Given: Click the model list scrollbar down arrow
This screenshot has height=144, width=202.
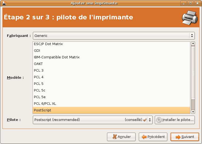Looking at the screenshot, I should 193,112.
